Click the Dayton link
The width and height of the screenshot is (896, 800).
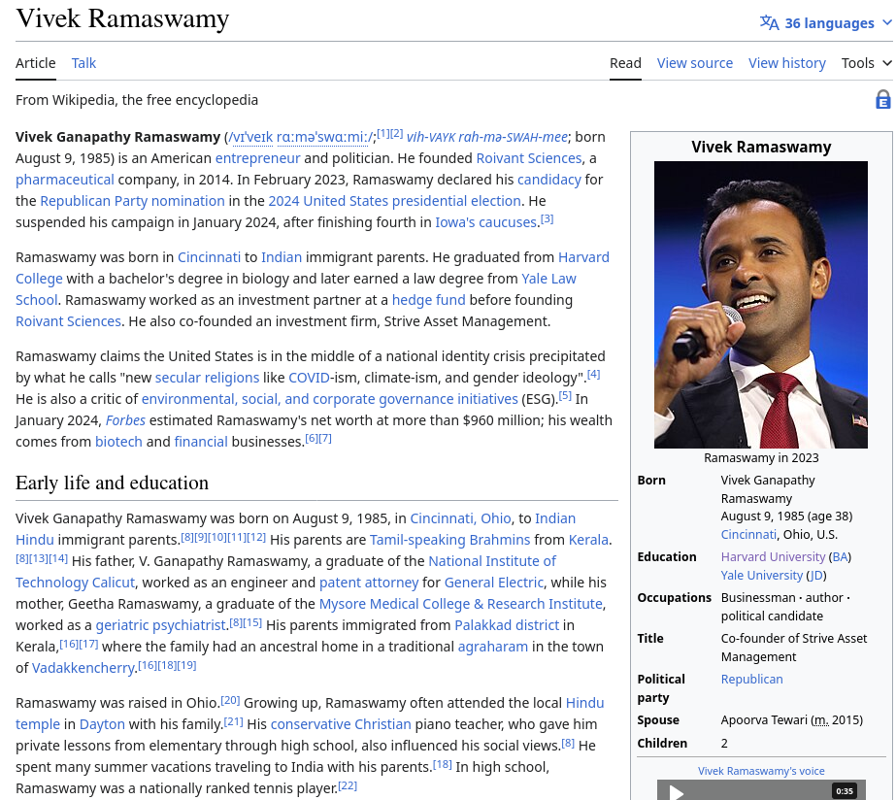tap(102, 724)
